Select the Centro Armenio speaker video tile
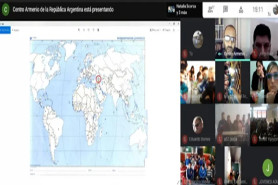The width and height of the screenshot is (278, 185). (233, 39)
